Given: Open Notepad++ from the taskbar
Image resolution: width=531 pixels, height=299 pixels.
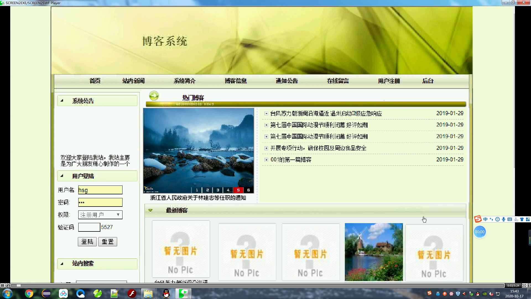Looking at the screenshot, I should pyautogui.click(x=114, y=293).
